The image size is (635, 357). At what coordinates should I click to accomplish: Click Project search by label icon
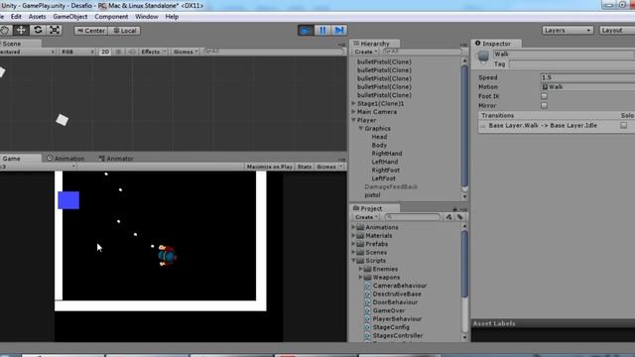point(459,217)
